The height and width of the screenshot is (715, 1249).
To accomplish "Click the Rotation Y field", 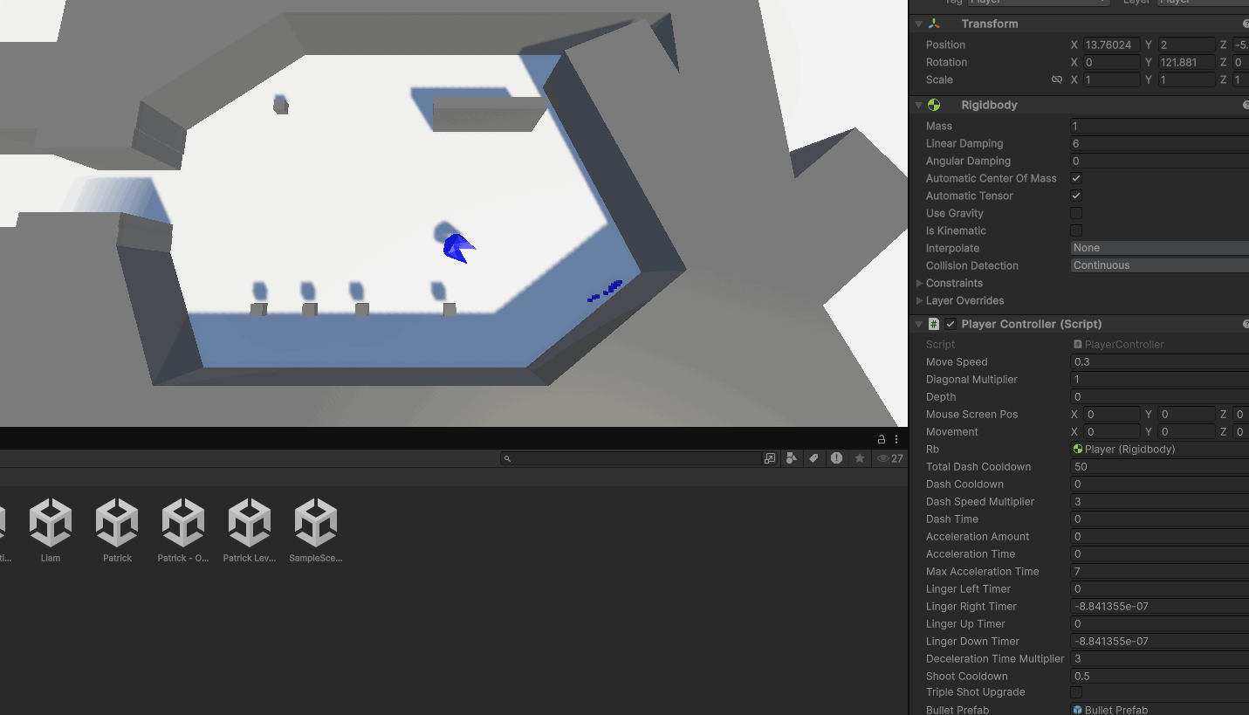I will pyautogui.click(x=1186, y=62).
